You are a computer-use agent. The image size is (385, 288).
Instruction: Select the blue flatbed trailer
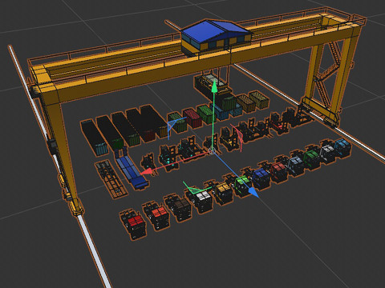tap(131, 169)
